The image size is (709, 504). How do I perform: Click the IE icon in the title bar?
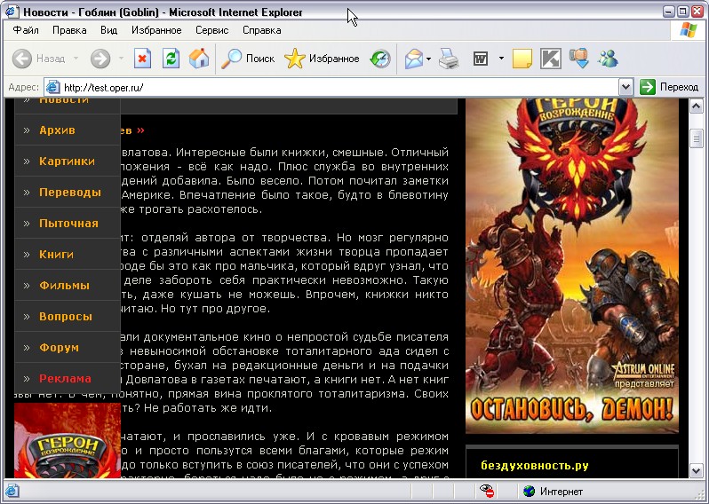(12, 12)
